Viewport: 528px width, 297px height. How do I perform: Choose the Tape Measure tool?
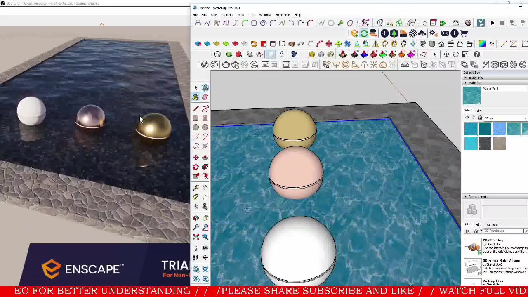tap(196, 188)
